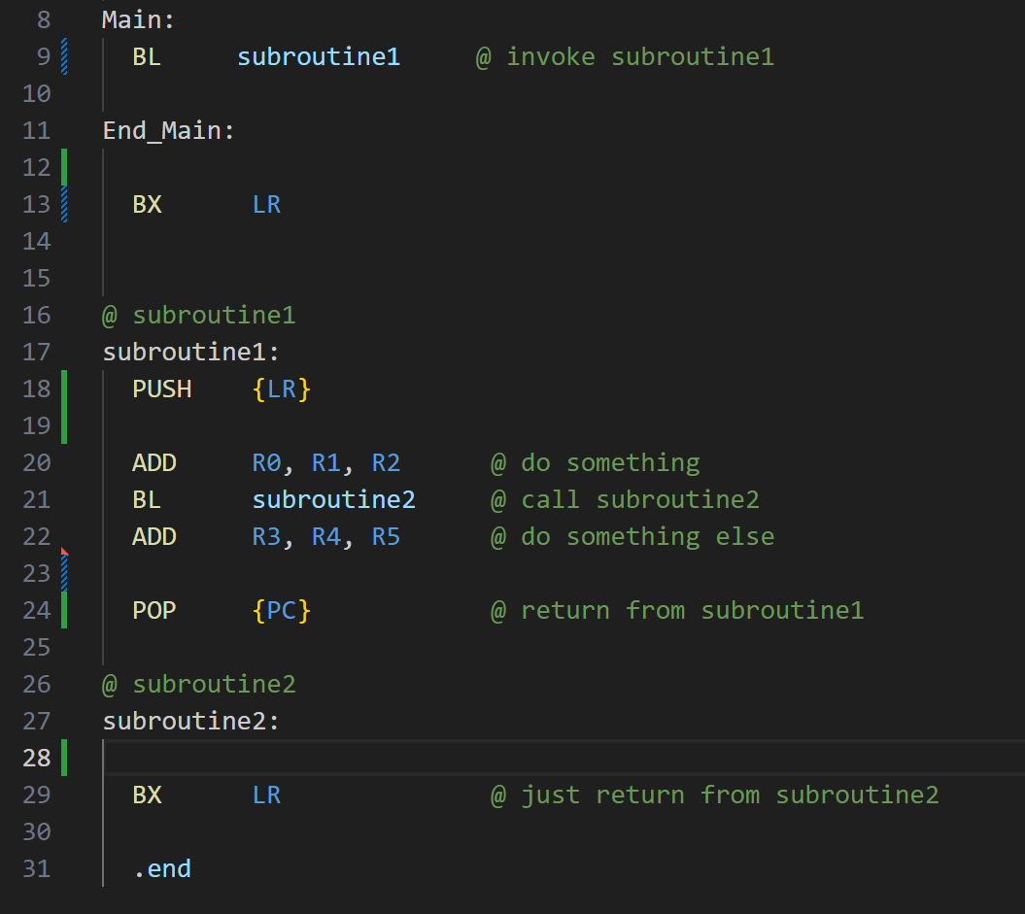Select the subroutine1 reference on line 9
Image resolution: width=1025 pixels, height=914 pixels.
pos(318,56)
